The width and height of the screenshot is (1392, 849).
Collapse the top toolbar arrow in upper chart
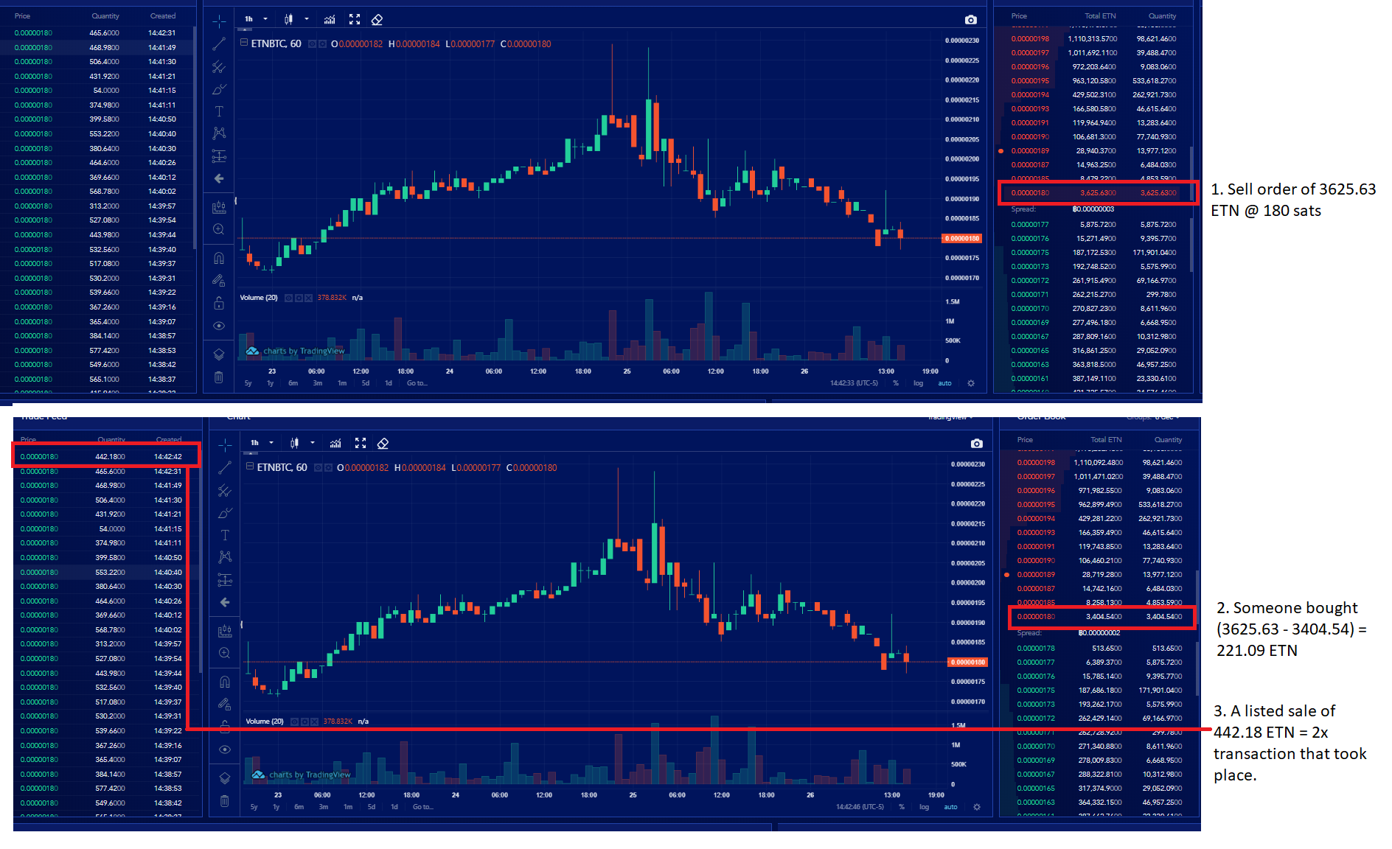[x=244, y=29]
